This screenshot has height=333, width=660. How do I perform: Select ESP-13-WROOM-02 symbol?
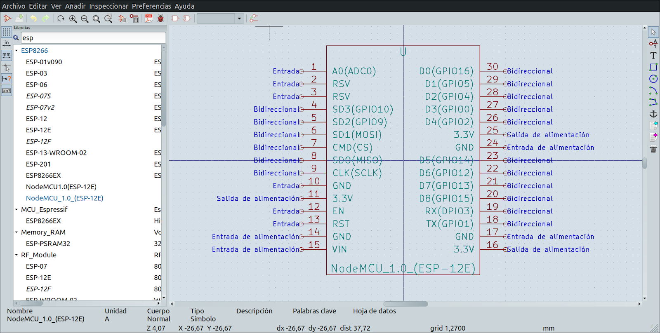tap(56, 152)
